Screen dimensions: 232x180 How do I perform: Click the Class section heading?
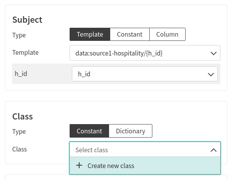(22, 116)
